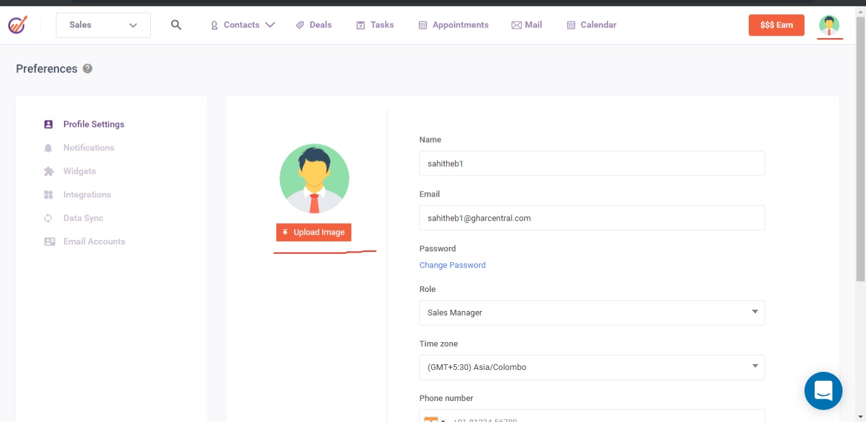Click the Change Password link
The height and width of the screenshot is (422, 866).
click(x=452, y=265)
